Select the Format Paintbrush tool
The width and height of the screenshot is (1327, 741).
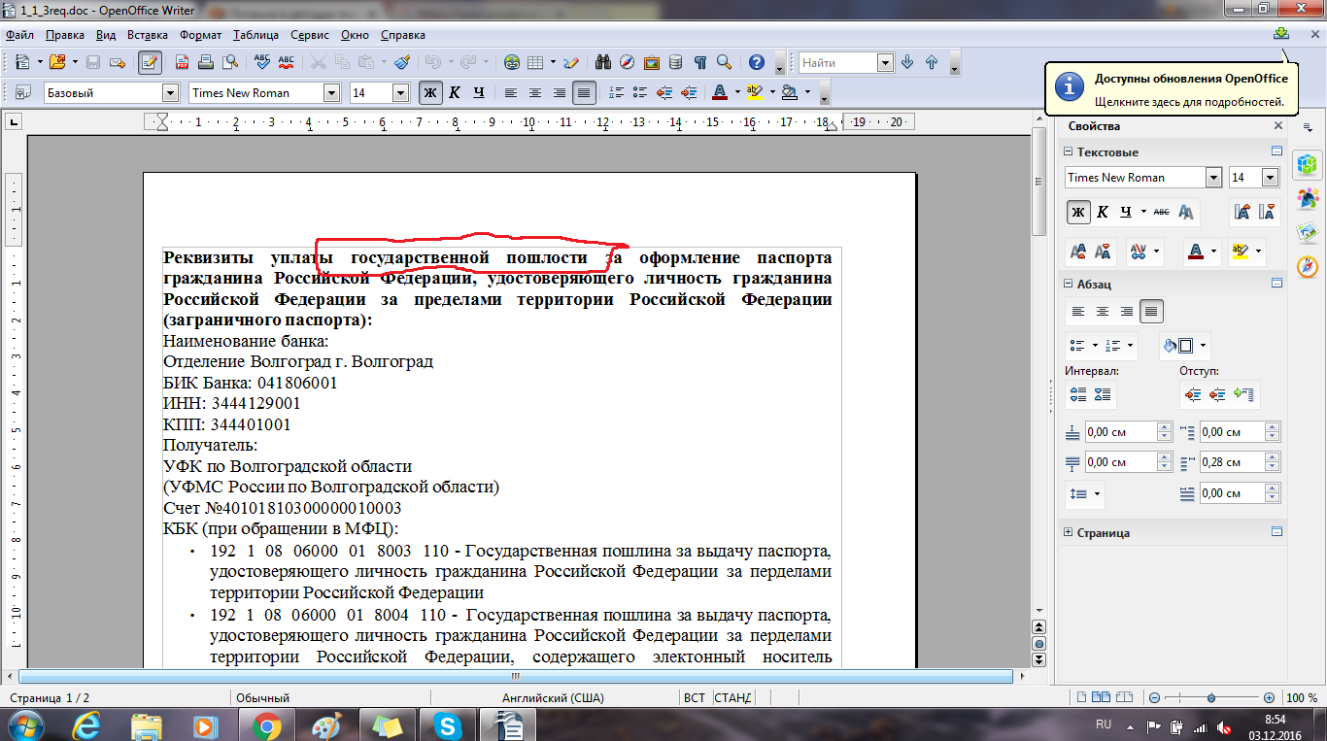[x=402, y=62]
